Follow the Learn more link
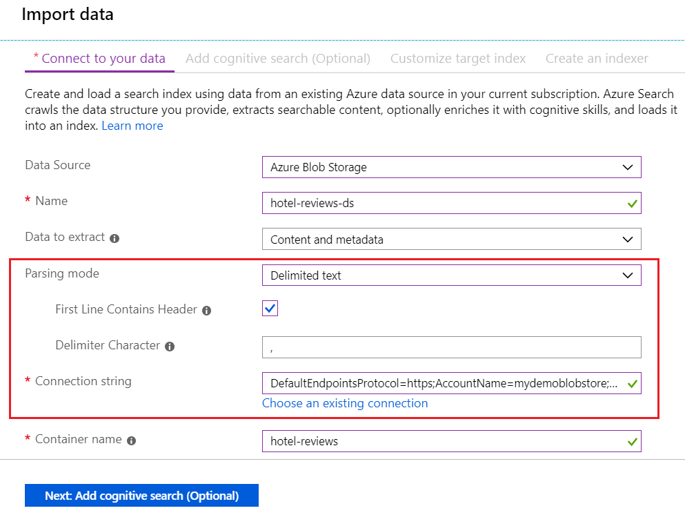The width and height of the screenshot is (685, 515). (x=132, y=126)
